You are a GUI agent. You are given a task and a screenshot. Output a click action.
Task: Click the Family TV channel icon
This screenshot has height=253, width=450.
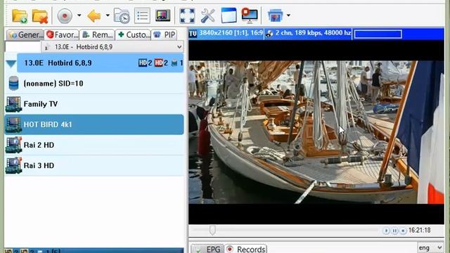click(x=13, y=104)
